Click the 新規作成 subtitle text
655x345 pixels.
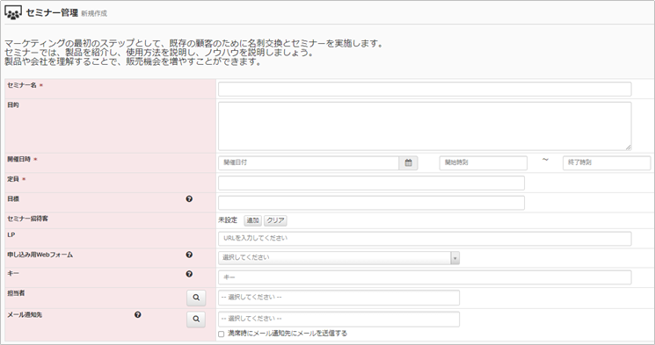pos(94,14)
